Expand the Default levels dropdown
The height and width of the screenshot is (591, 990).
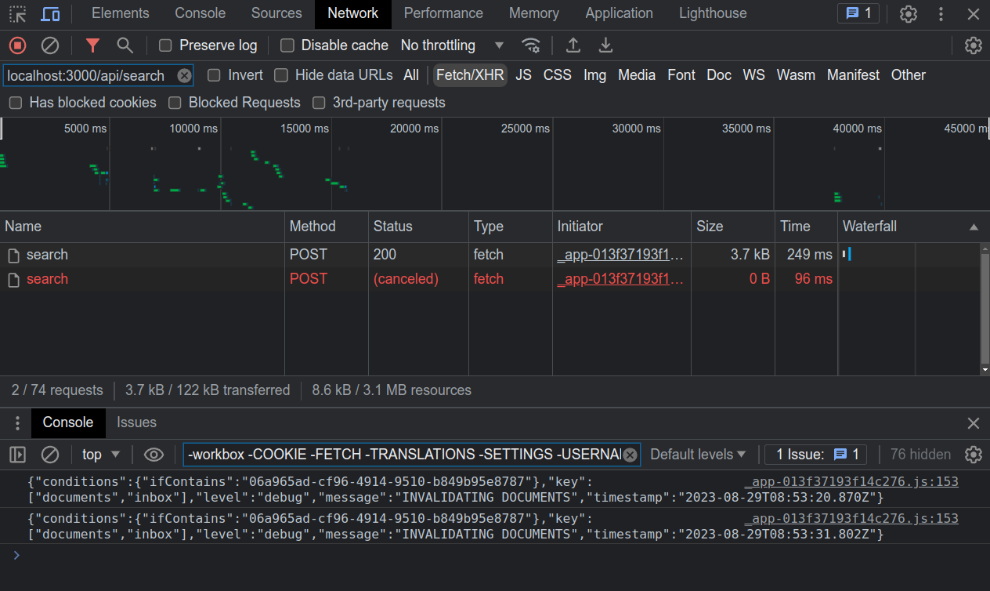coord(698,455)
